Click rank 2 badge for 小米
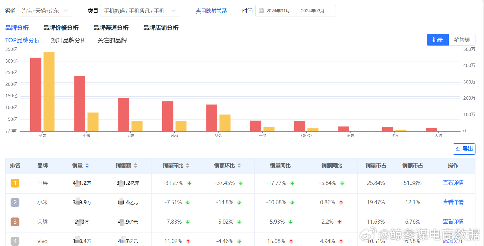Viewport: 484px width, 246px height. [15, 203]
